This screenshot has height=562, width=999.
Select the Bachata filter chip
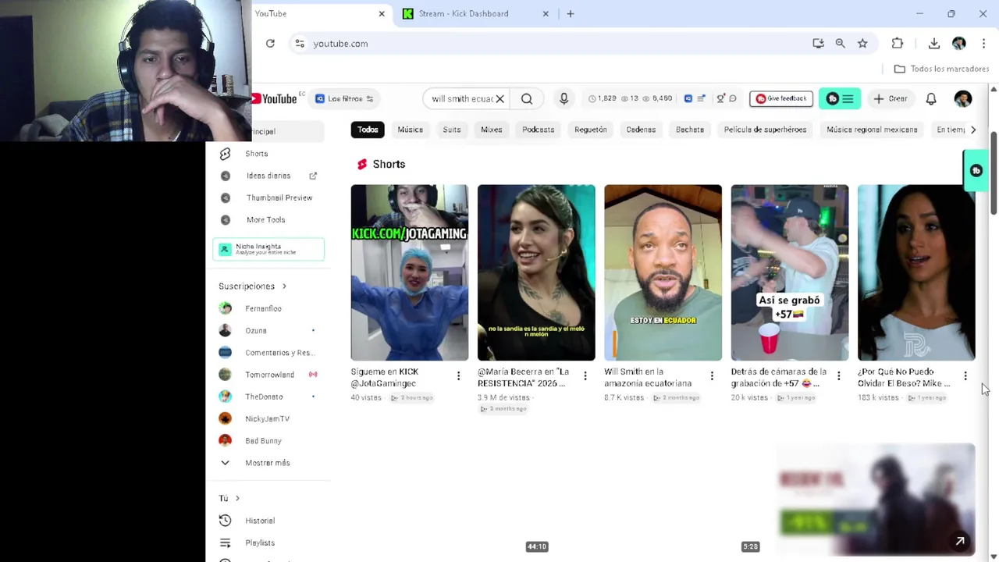point(690,130)
